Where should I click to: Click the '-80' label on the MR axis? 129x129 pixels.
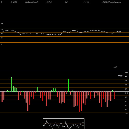click(x=126, y=110)
